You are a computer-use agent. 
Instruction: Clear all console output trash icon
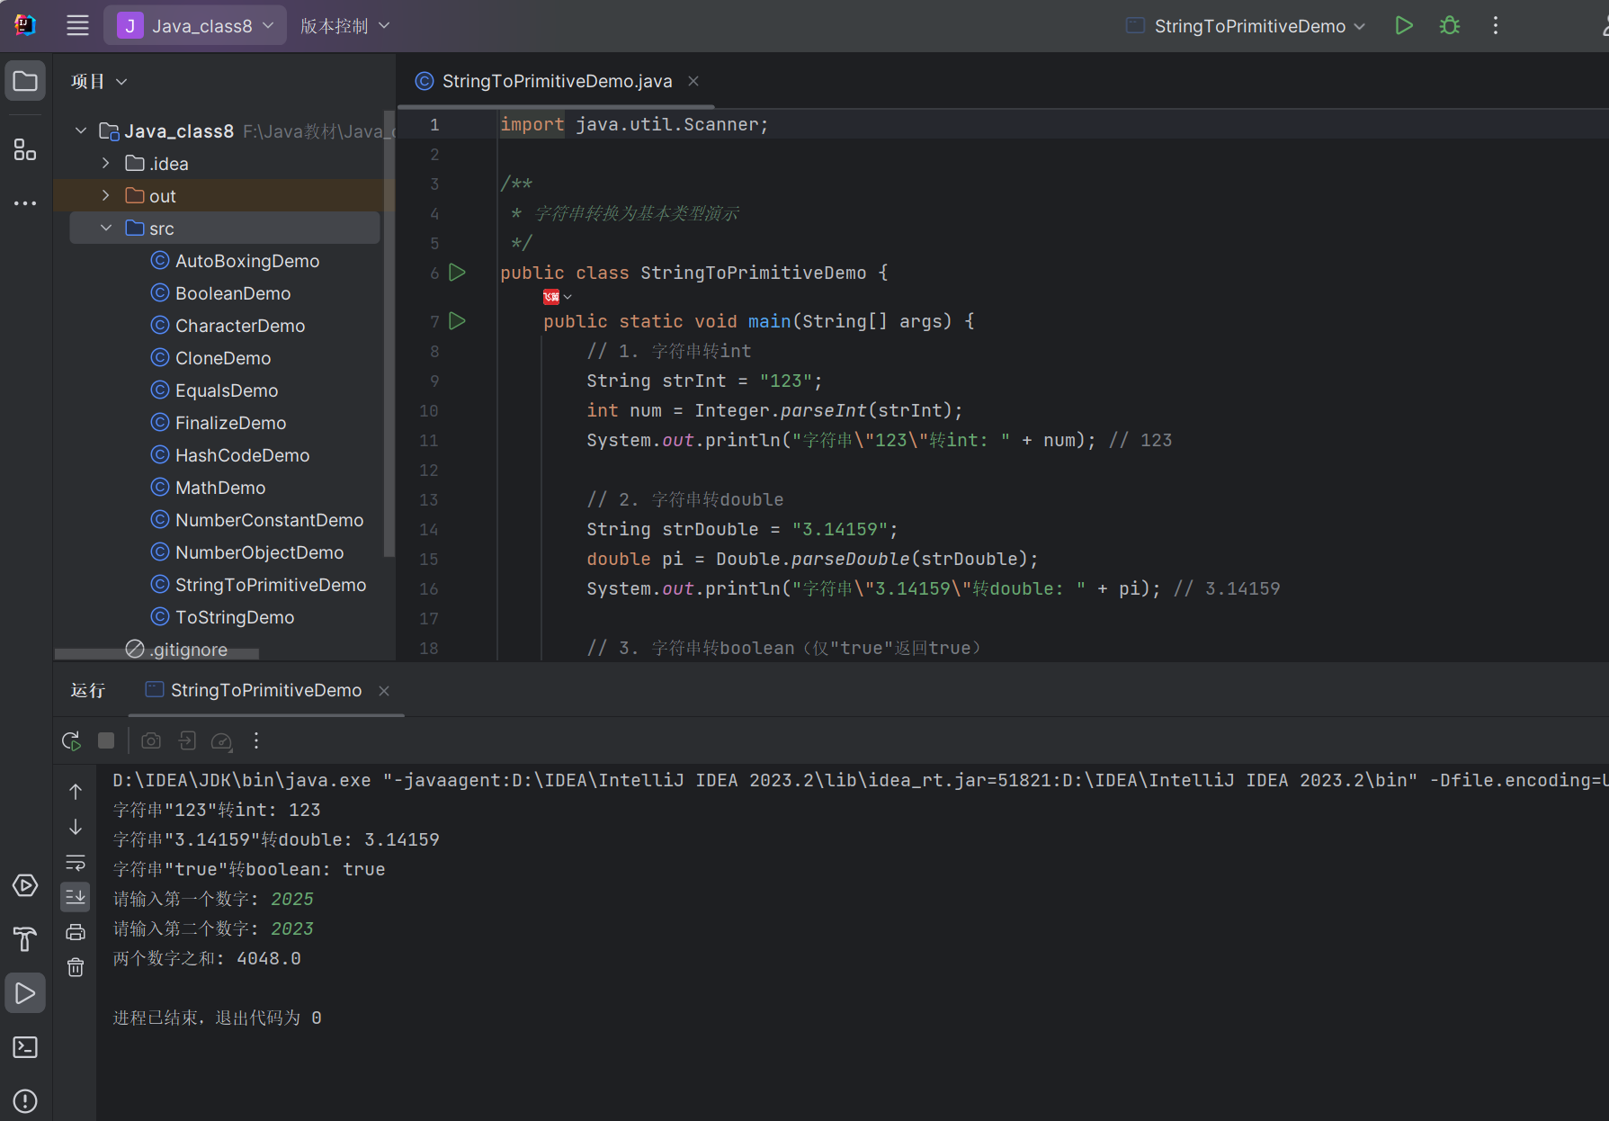tap(76, 967)
